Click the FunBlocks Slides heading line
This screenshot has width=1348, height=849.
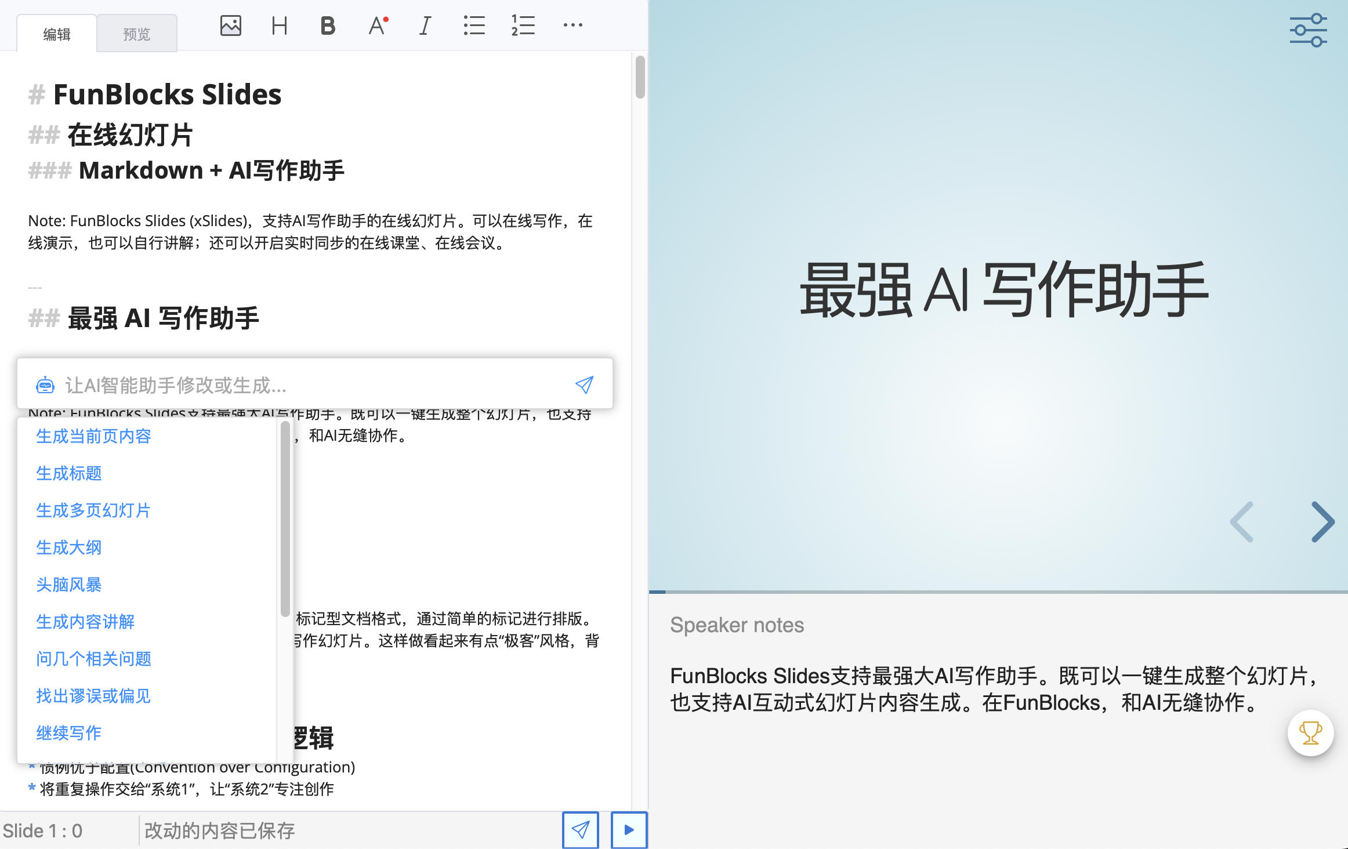pyautogui.click(x=155, y=94)
